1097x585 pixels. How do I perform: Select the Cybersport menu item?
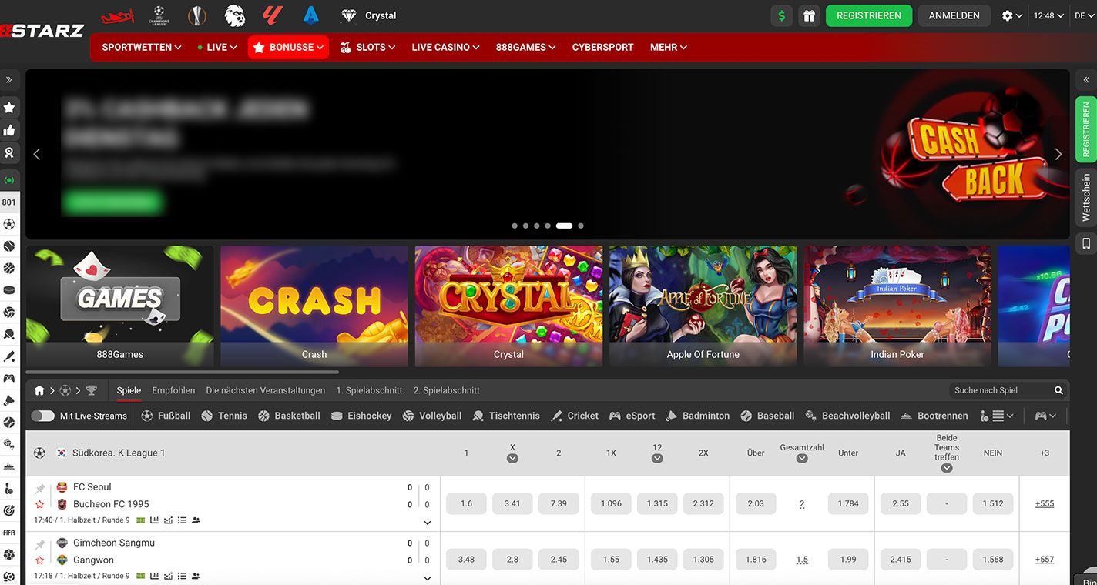602,47
